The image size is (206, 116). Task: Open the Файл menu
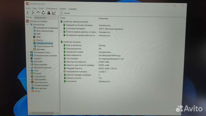[28, 8]
